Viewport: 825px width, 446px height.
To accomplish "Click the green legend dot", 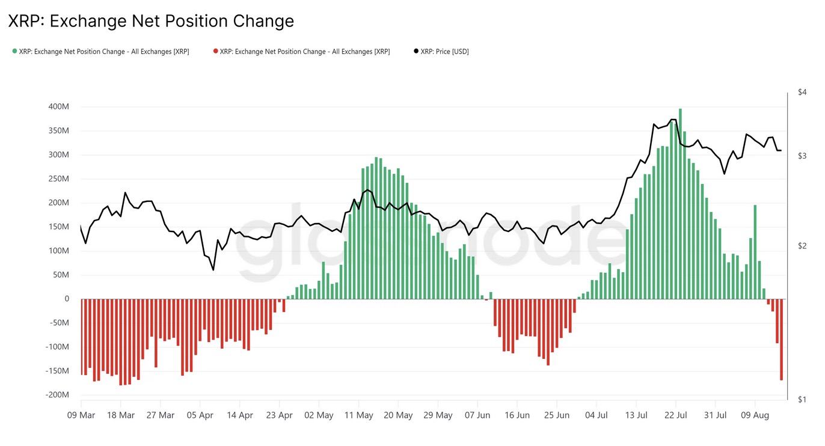I will coord(14,52).
